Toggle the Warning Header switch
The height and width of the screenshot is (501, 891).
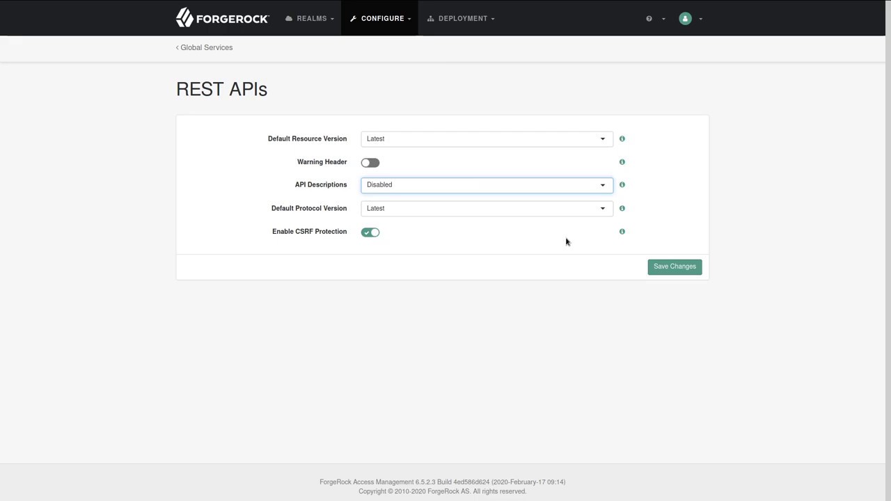coord(370,163)
